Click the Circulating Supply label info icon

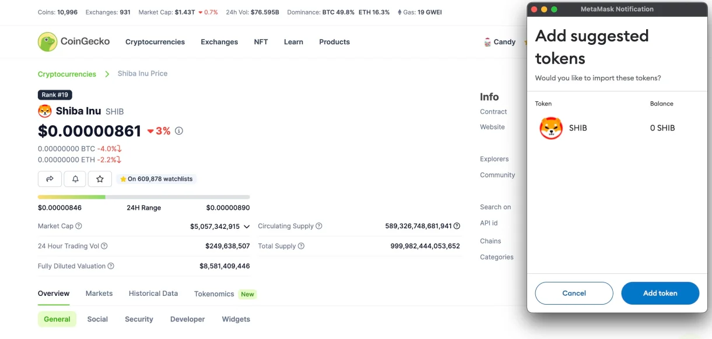tap(319, 226)
